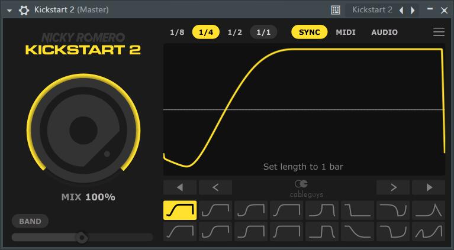
Task: Choose the first curve preset in bottom row
Action: (x=180, y=232)
